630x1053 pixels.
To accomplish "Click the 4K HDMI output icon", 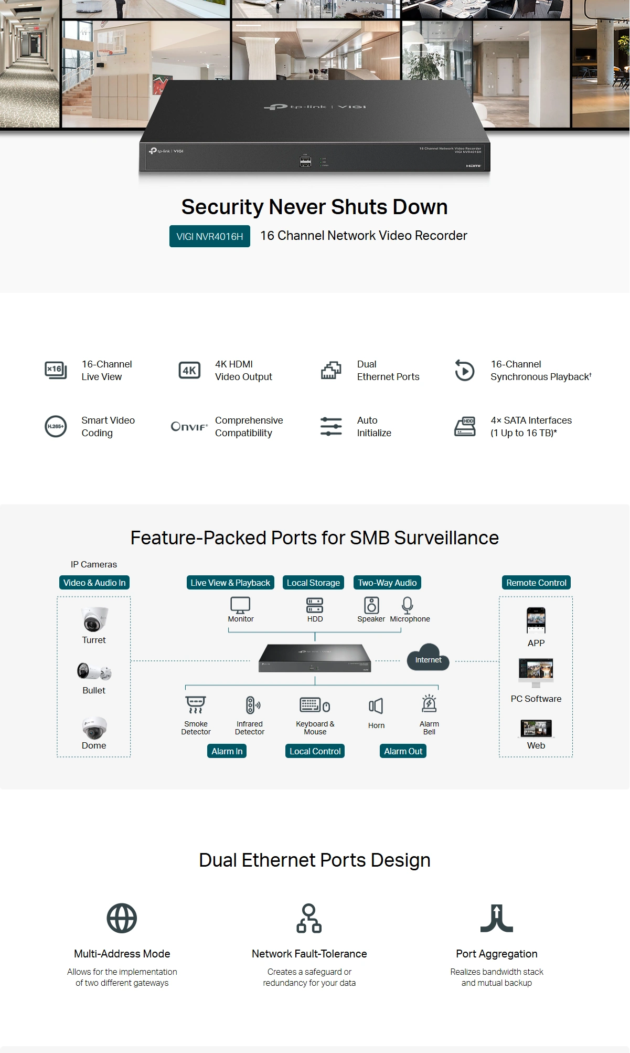I will 189,371.
